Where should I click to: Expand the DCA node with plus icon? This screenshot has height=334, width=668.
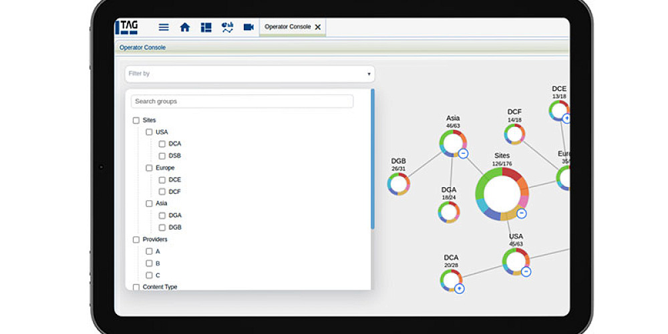[x=460, y=289]
